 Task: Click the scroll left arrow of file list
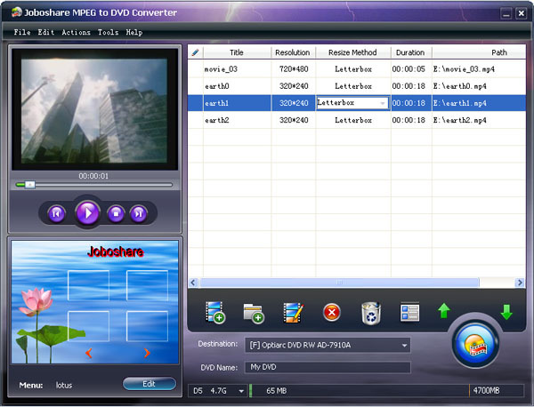(193, 283)
